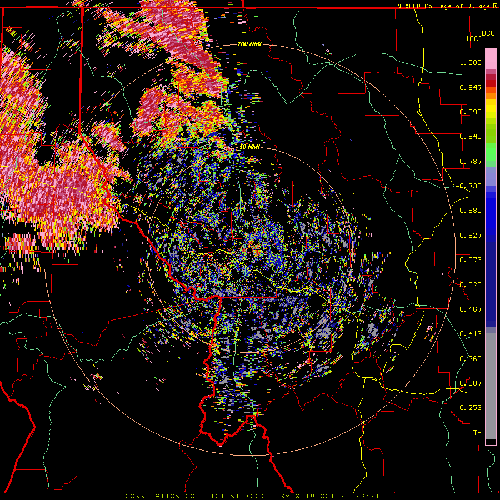Click the 0.947 scale value

coord(471,87)
